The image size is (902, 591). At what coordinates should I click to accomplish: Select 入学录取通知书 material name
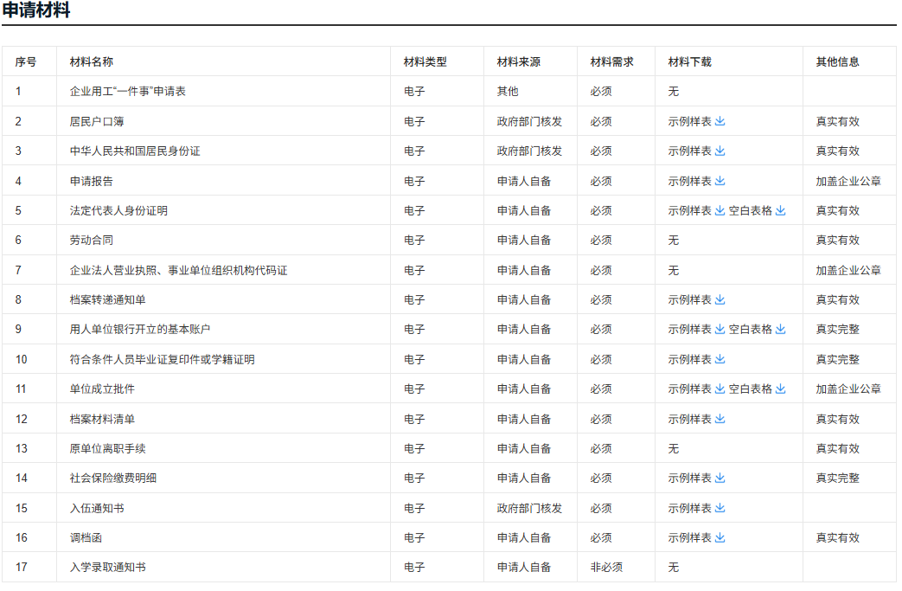click(107, 567)
